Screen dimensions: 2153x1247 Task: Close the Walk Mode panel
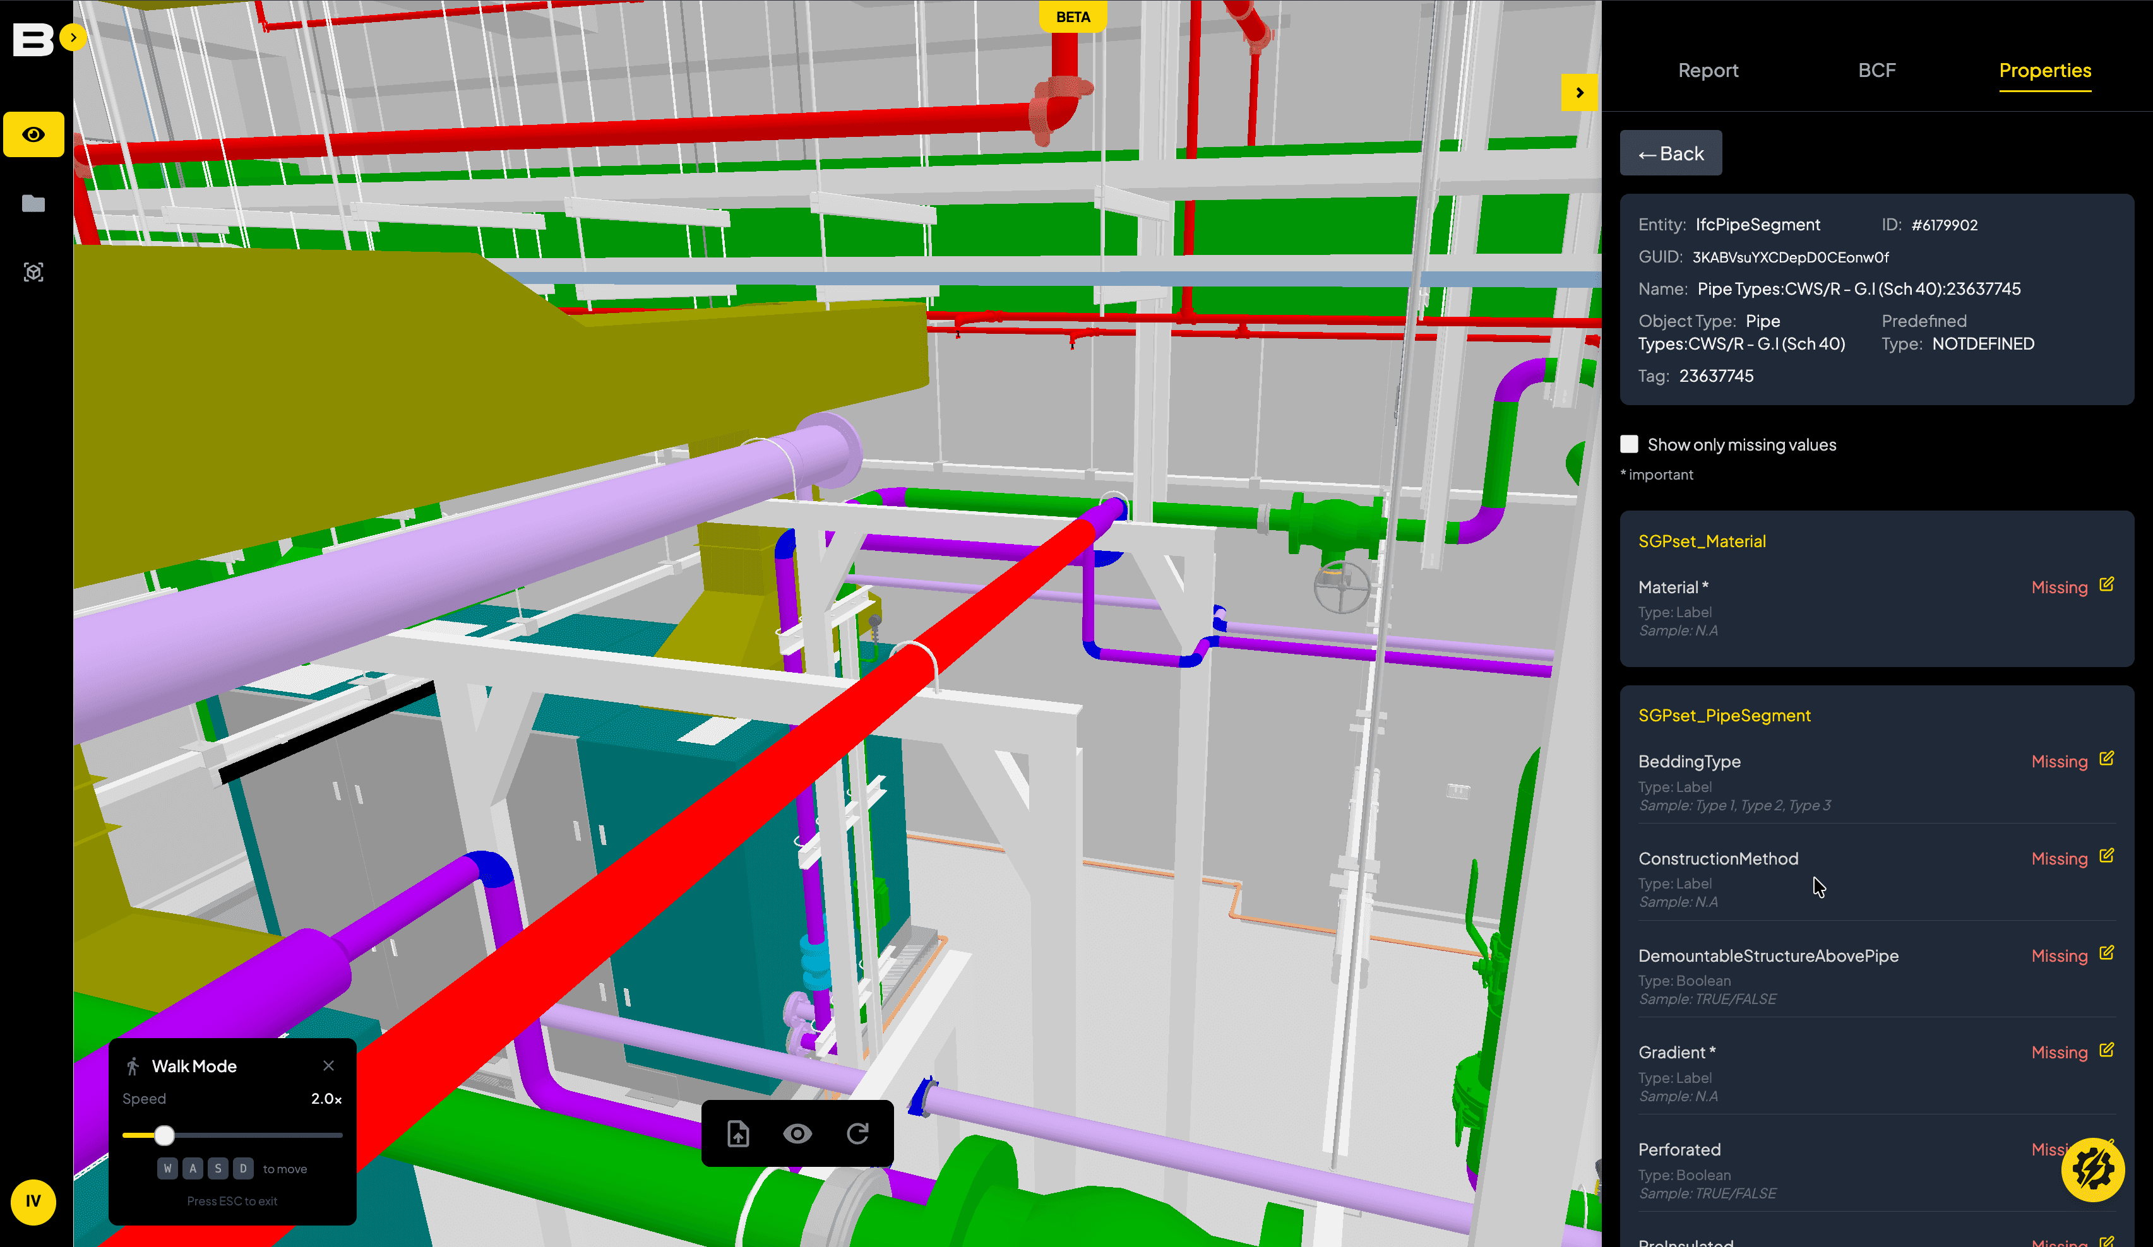click(x=328, y=1065)
